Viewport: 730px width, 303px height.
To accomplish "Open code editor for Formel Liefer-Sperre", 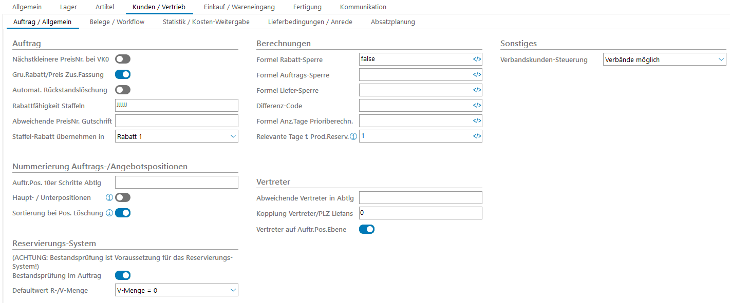I will pos(477,90).
